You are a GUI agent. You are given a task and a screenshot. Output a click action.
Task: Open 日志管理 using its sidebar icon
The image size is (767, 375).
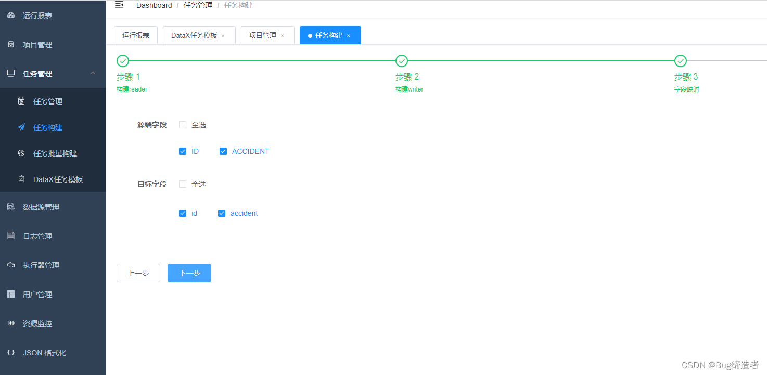(11, 236)
